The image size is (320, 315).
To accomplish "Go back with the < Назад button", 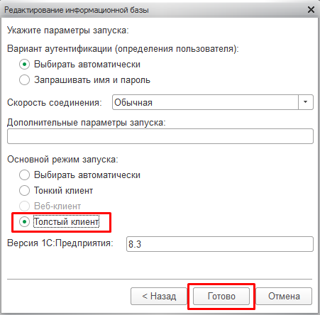I will pyautogui.click(x=159, y=296).
